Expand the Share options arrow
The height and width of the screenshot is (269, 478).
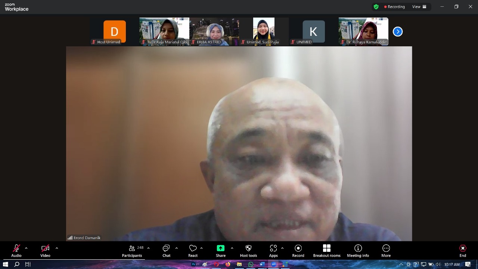(232, 248)
